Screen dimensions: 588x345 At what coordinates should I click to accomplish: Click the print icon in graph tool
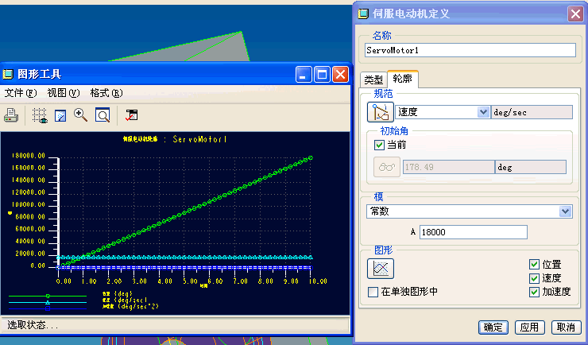coord(11,115)
